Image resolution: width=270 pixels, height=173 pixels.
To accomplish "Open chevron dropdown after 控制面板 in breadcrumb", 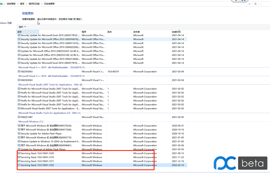I will (18, 4).
